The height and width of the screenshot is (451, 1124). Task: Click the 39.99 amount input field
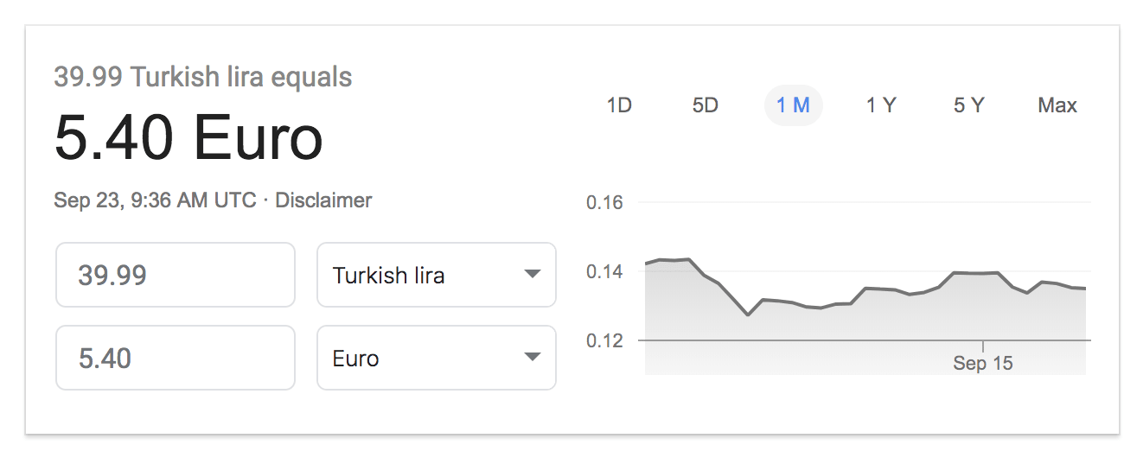click(176, 275)
